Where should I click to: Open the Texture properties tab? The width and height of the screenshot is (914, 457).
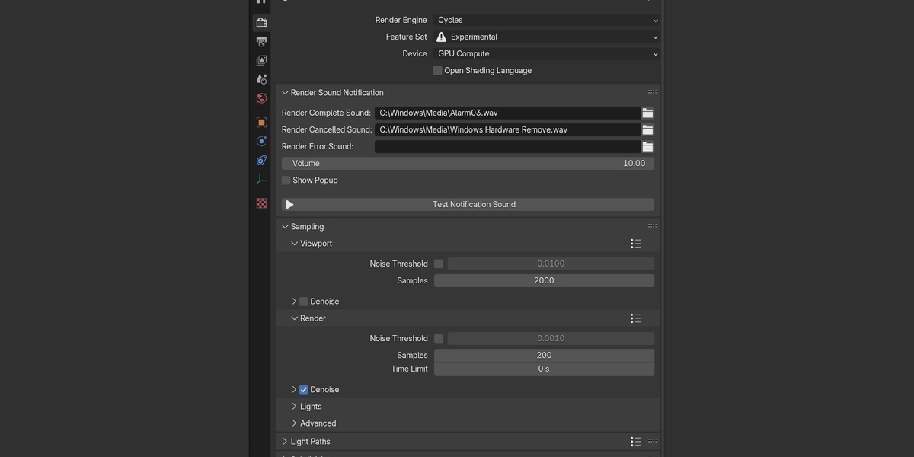(261, 203)
